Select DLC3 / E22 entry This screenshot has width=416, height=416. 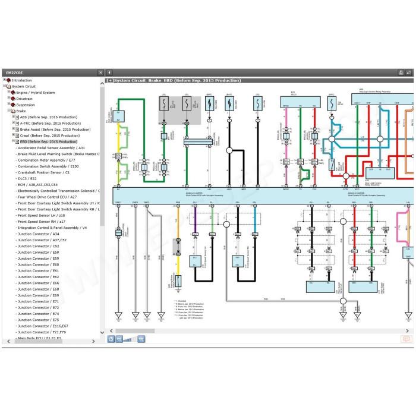coord(27,178)
